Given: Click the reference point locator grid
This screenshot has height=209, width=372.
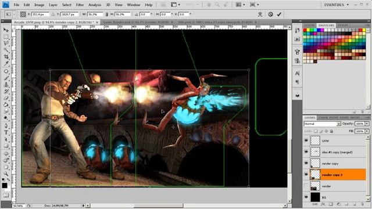Looking at the screenshot, I should (23, 14).
